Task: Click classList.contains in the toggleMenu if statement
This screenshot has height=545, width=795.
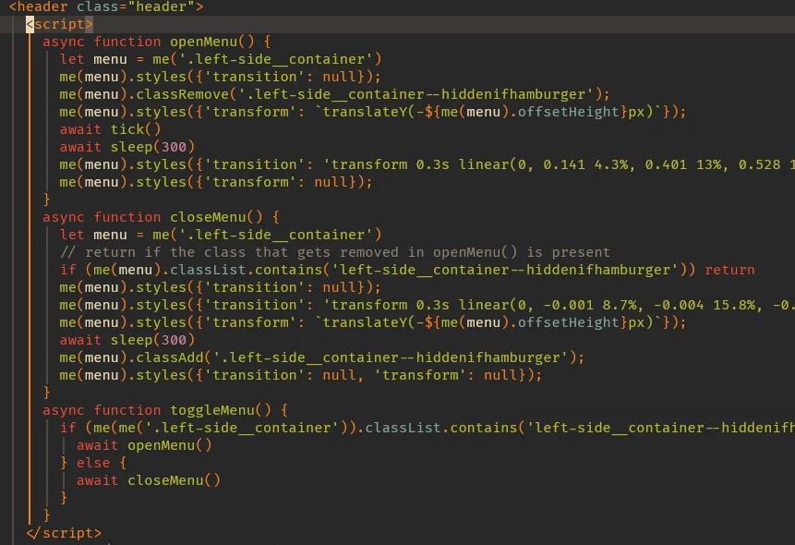Action: pos(441,429)
